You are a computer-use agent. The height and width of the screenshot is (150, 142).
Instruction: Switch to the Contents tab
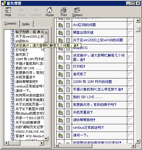pyautogui.click(x=10, y=23)
